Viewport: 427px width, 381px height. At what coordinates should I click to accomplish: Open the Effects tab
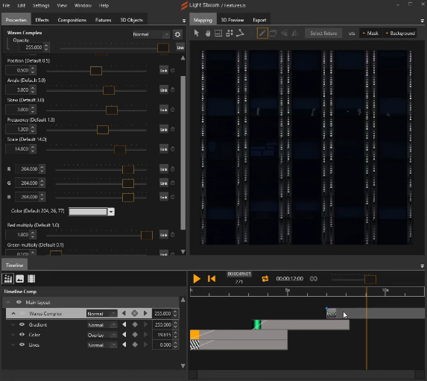(42, 20)
